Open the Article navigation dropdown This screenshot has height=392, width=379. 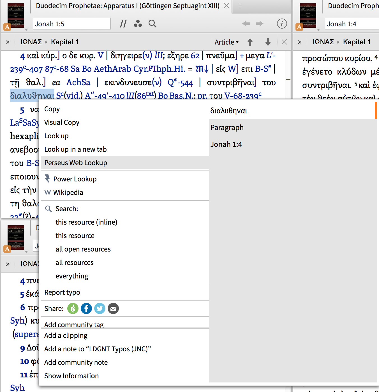(x=227, y=42)
